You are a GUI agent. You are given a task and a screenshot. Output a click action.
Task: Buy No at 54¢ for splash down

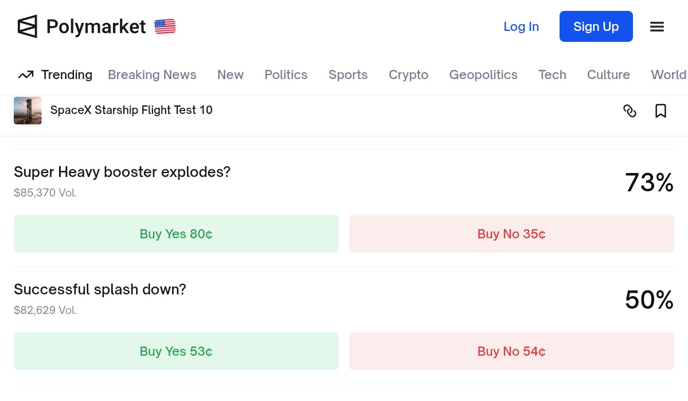coord(511,351)
